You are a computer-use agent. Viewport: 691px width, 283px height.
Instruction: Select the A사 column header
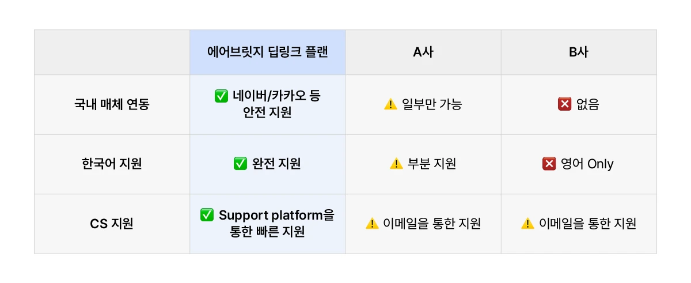click(x=423, y=52)
